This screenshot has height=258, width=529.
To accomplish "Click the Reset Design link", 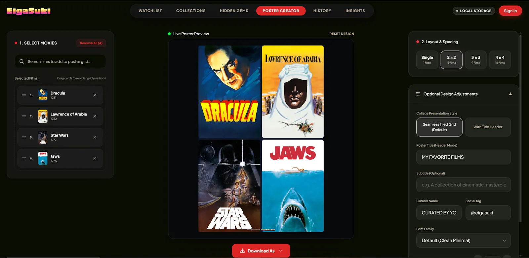I will 342,34.
